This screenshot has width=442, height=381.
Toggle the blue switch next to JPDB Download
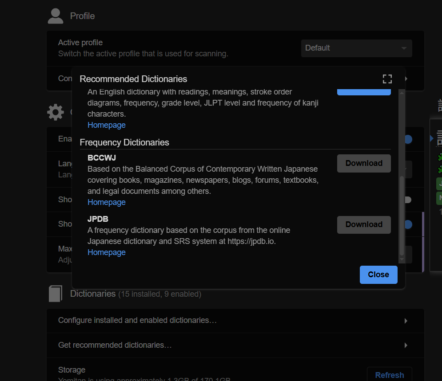[x=408, y=224]
